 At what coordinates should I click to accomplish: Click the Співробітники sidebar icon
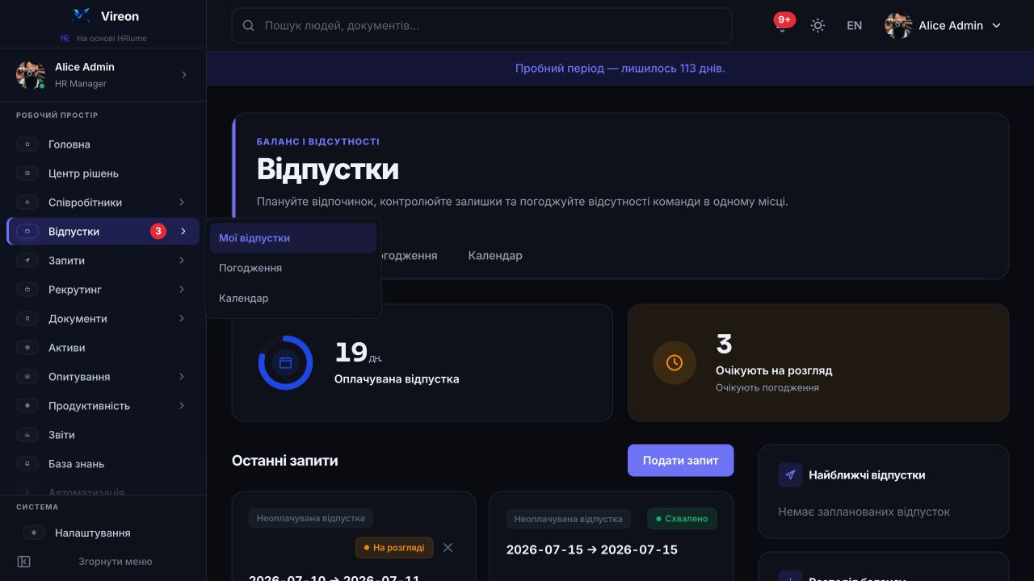pos(27,203)
